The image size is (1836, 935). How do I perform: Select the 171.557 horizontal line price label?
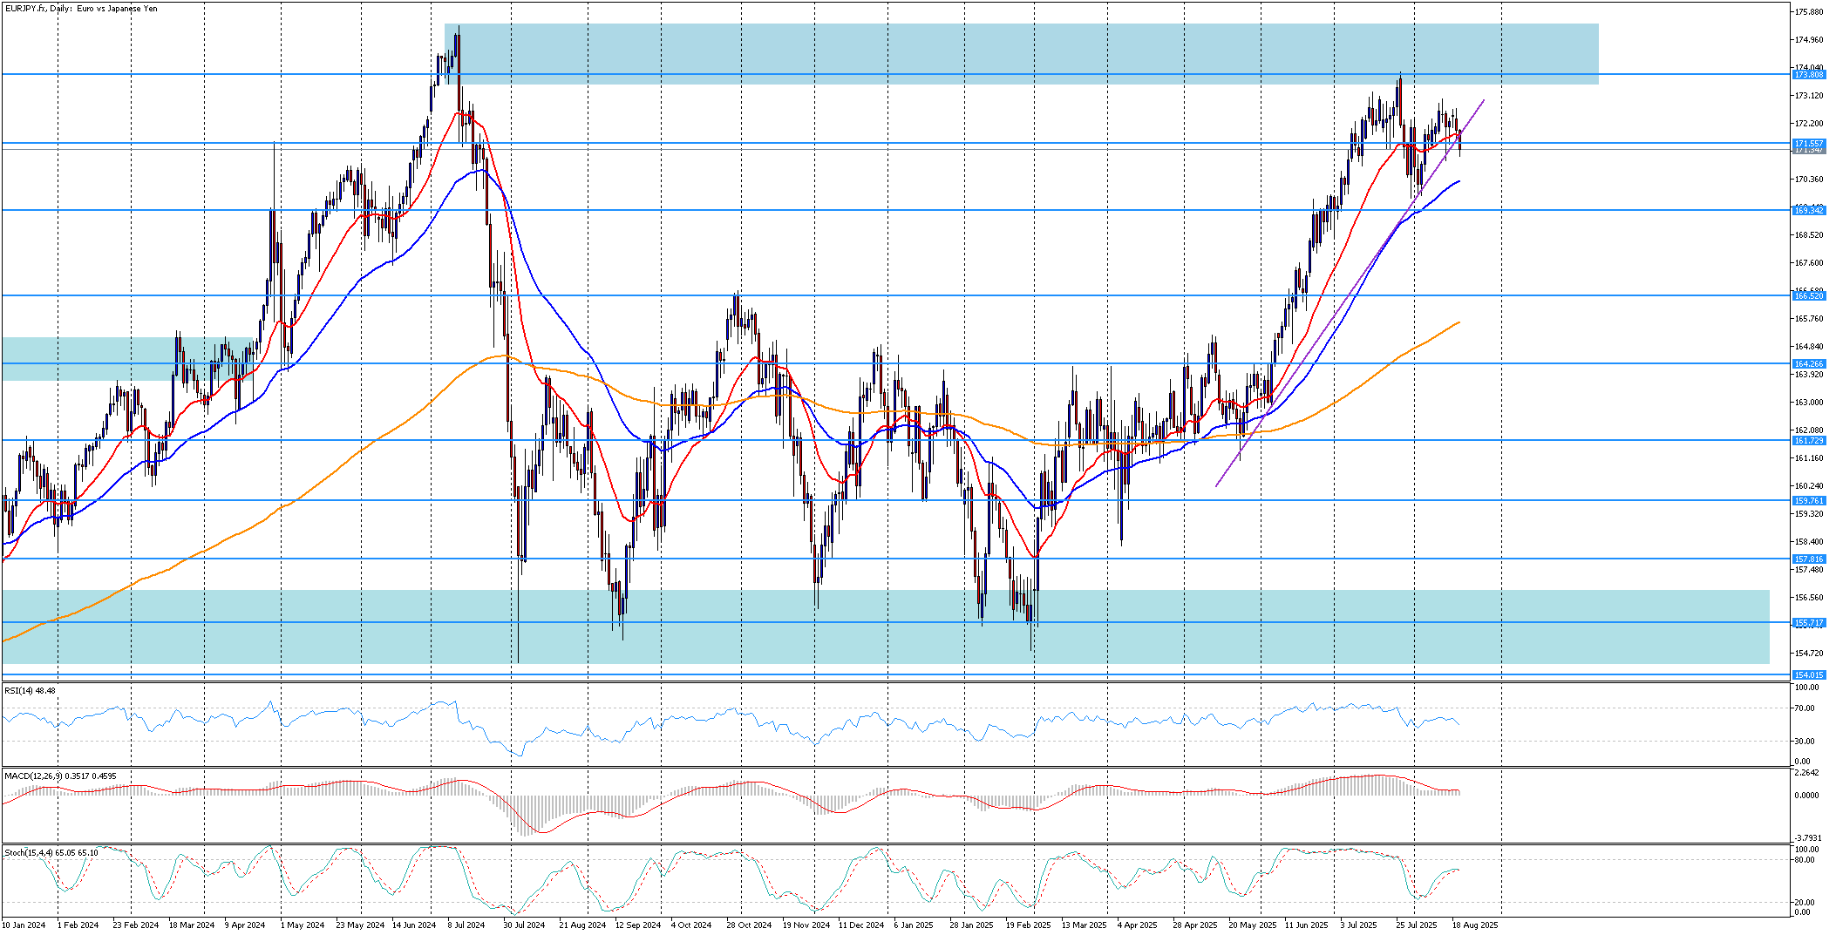(1808, 144)
